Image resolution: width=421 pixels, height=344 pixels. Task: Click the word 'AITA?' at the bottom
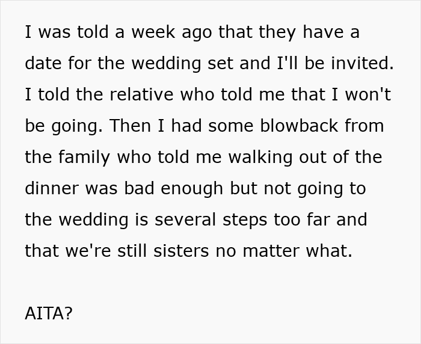tap(49, 313)
